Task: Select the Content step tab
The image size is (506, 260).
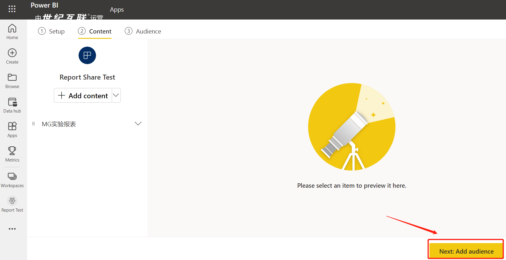Action: (x=95, y=31)
